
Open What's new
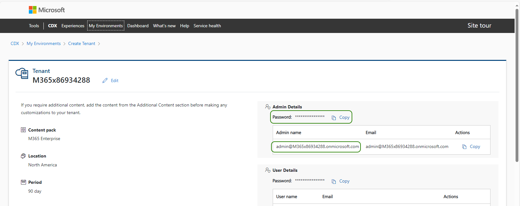pyautogui.click(x=164, y=26)
